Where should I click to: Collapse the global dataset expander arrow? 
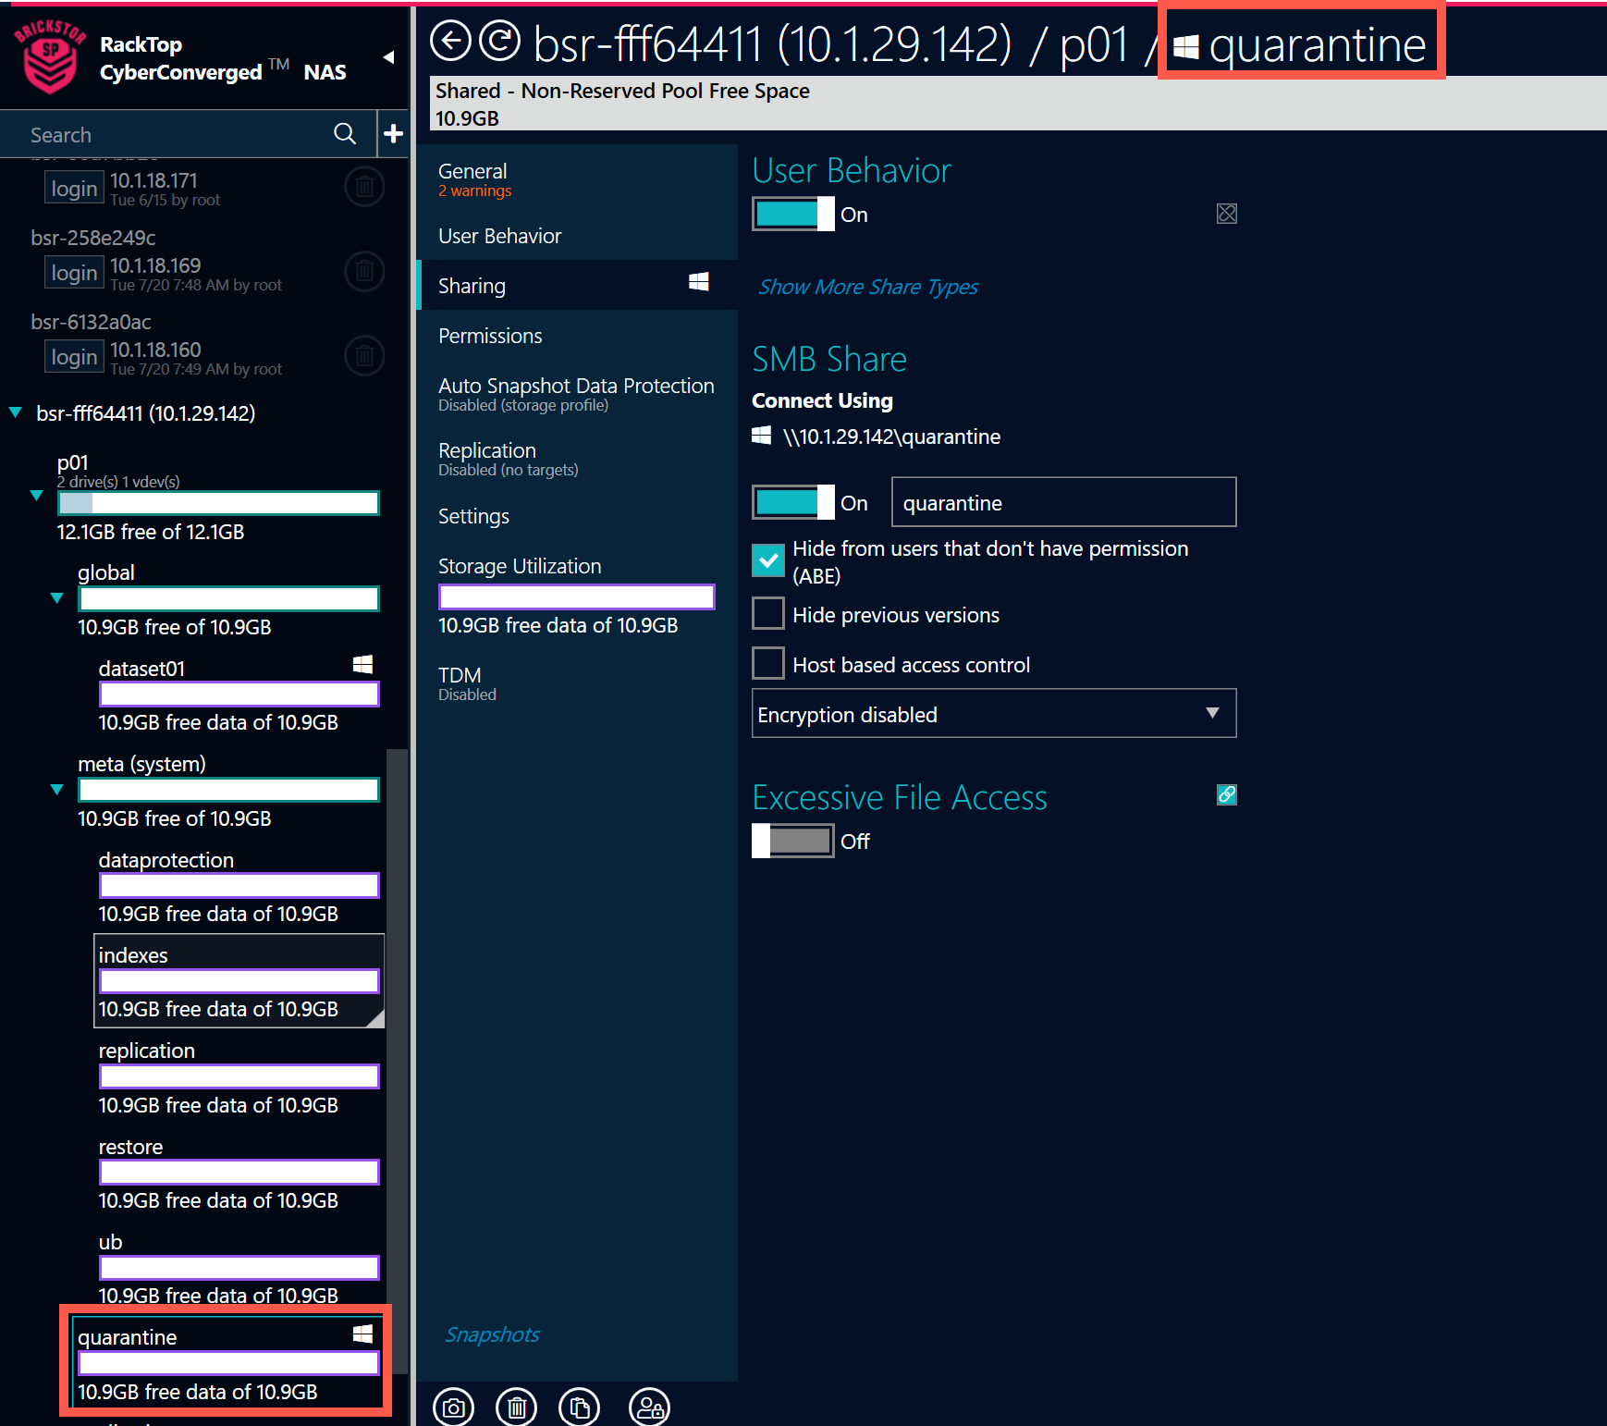click(x=57, y=598)
